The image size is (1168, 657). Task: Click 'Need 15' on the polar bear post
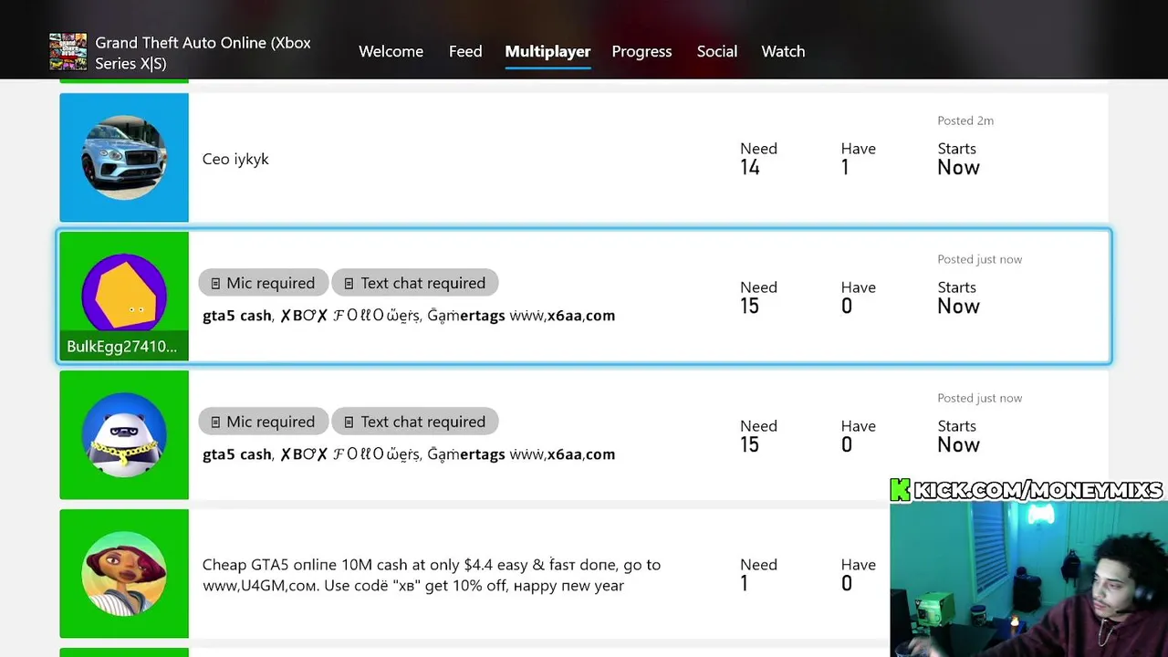tap(758, 435)
